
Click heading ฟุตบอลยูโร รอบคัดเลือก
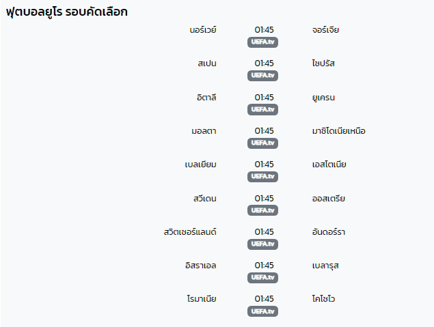67,12
